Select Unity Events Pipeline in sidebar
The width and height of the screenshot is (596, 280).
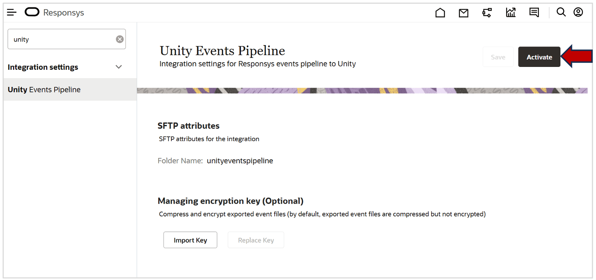pos(44,89)
